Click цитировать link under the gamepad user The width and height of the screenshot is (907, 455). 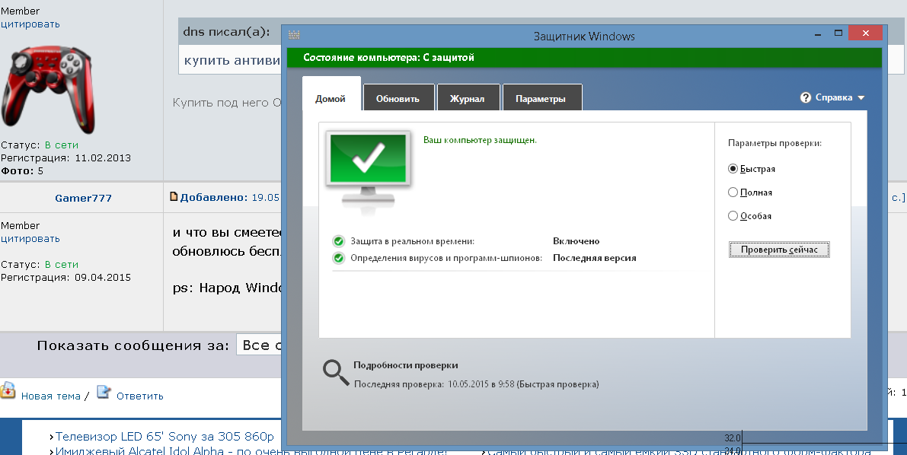[30, 24]
